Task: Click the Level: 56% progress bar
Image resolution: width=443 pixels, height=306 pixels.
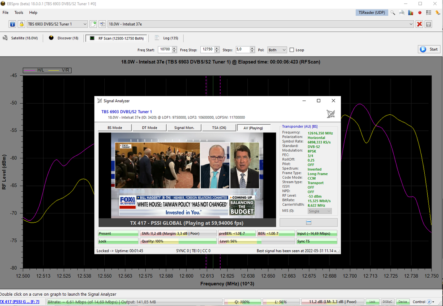Action: [256, 241]
